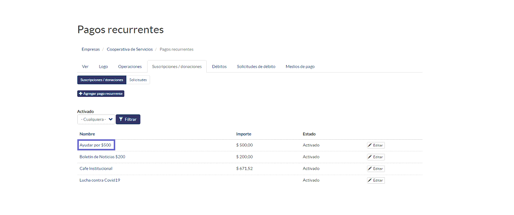Select the dark Suscripciones / donaciones sub-tab
The height and width of the screenshot is (215, 514).
click(x=102, y=80)
